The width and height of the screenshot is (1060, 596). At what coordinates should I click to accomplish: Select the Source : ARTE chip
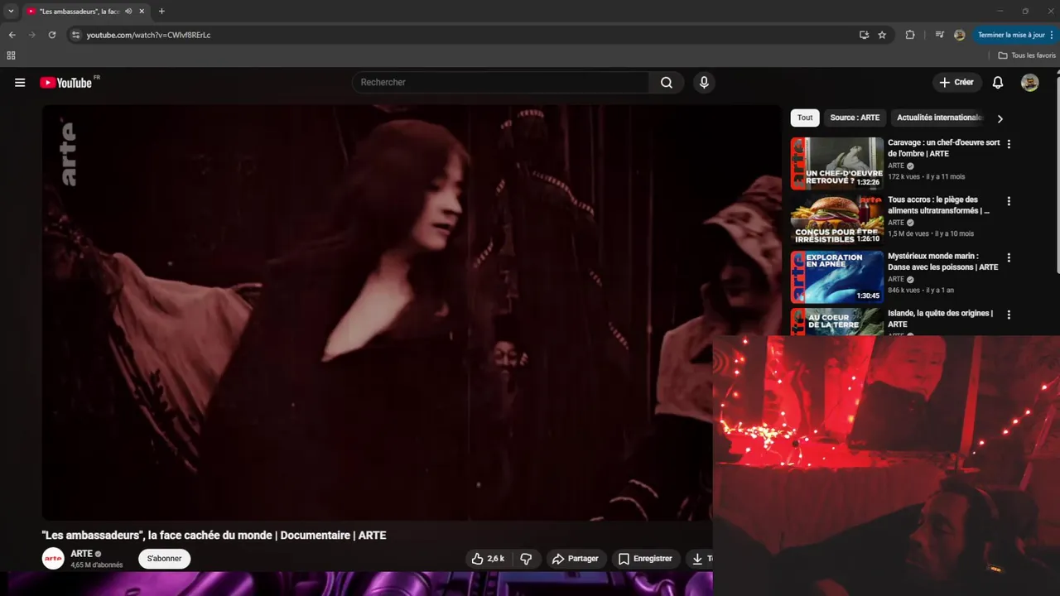coord(855,118)
